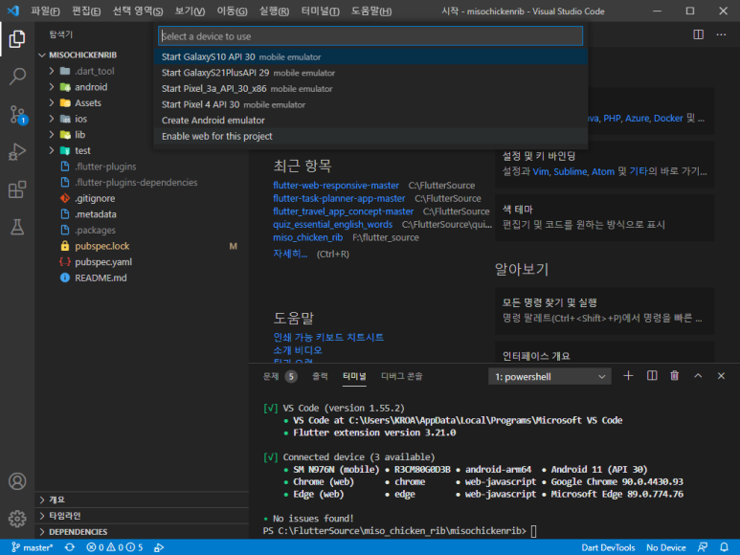Image resolution: width=740 pixels, height=555 pixels.
Task: Open Dart DevTools from status bar
Action: pyautogui.click(x=608, y=547)
